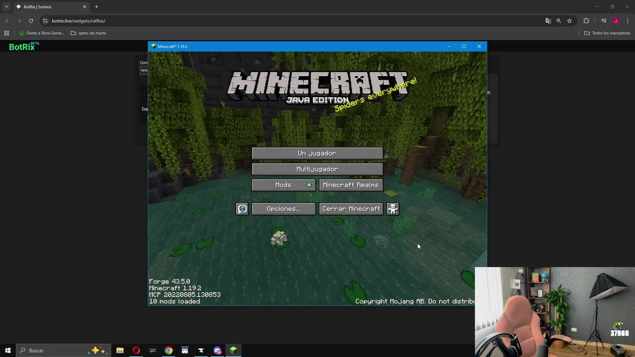Reload the botrix.live page

(31, 21)
